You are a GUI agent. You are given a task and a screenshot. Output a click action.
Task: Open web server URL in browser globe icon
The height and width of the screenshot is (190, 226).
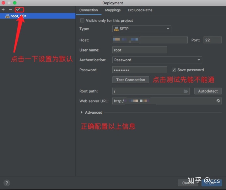[218, 101]
